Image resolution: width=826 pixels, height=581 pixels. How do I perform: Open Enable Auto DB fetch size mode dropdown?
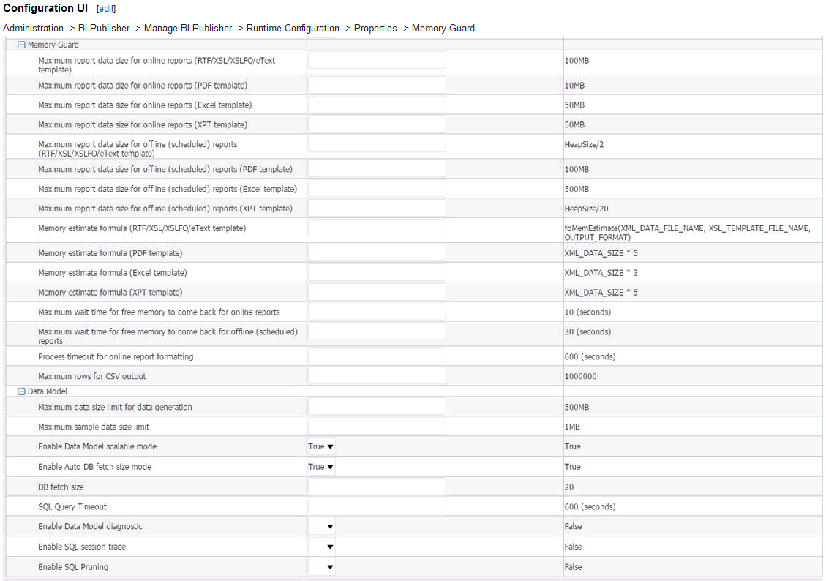coord(320,467)
